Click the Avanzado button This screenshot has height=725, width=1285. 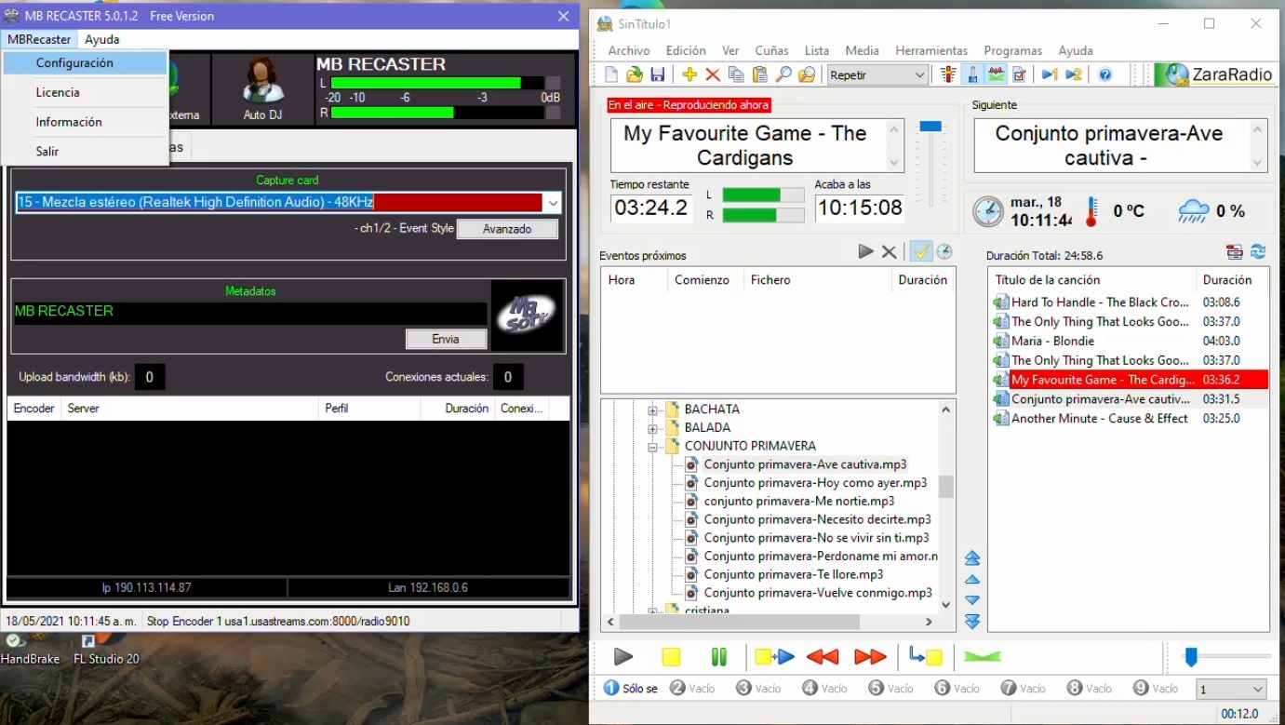pos(507,229)
